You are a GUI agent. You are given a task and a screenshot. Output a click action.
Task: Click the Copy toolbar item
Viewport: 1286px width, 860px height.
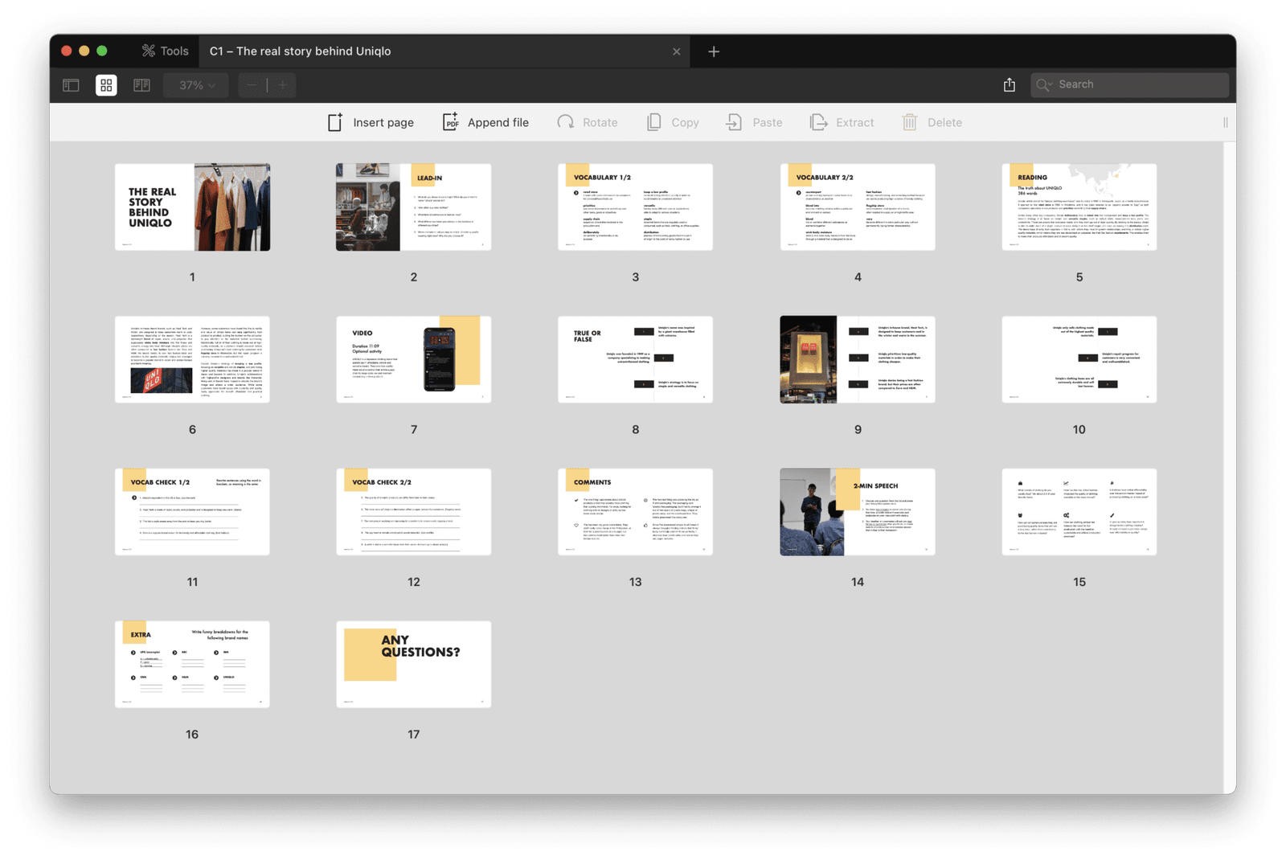click(673, 122)
